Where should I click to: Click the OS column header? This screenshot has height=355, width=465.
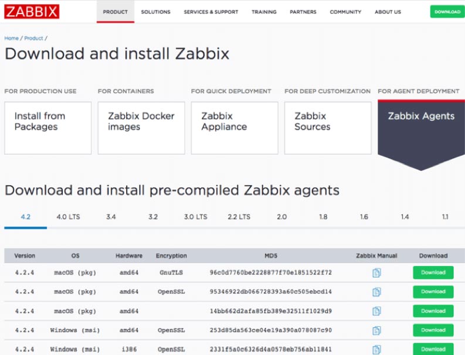pos(75,256)
